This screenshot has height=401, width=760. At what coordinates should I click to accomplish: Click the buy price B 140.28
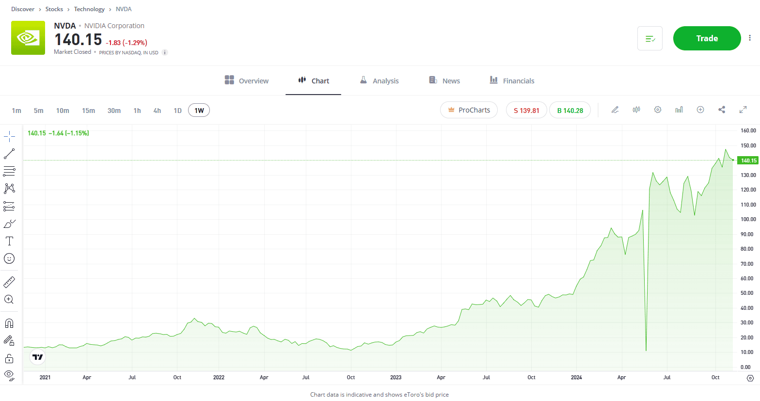coord(570,110)
